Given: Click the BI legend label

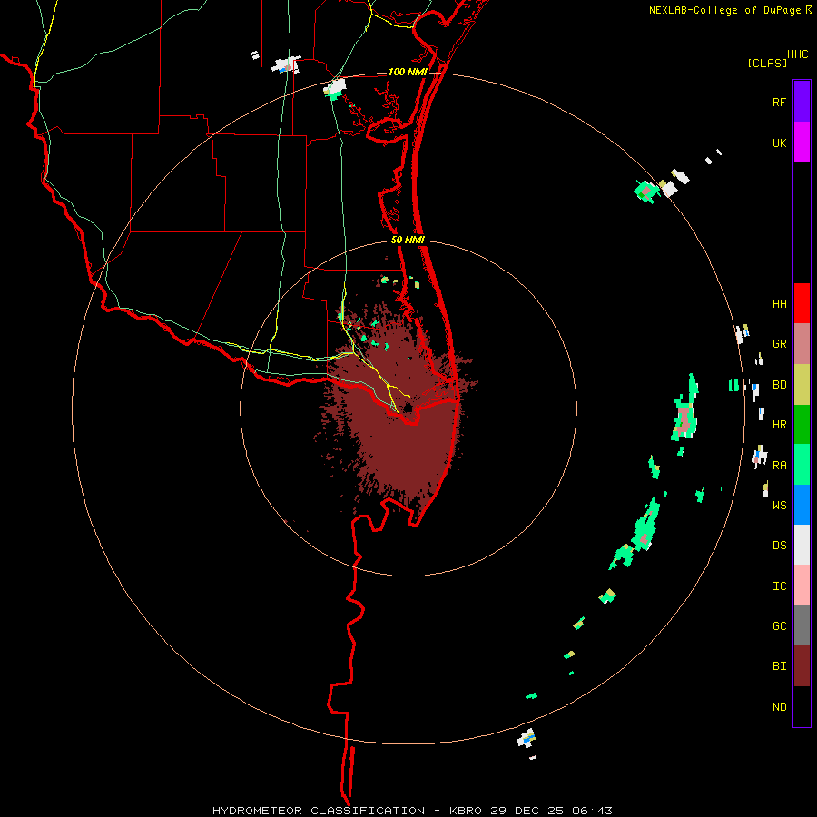Looking at the screenshot, I should (779, 666).
